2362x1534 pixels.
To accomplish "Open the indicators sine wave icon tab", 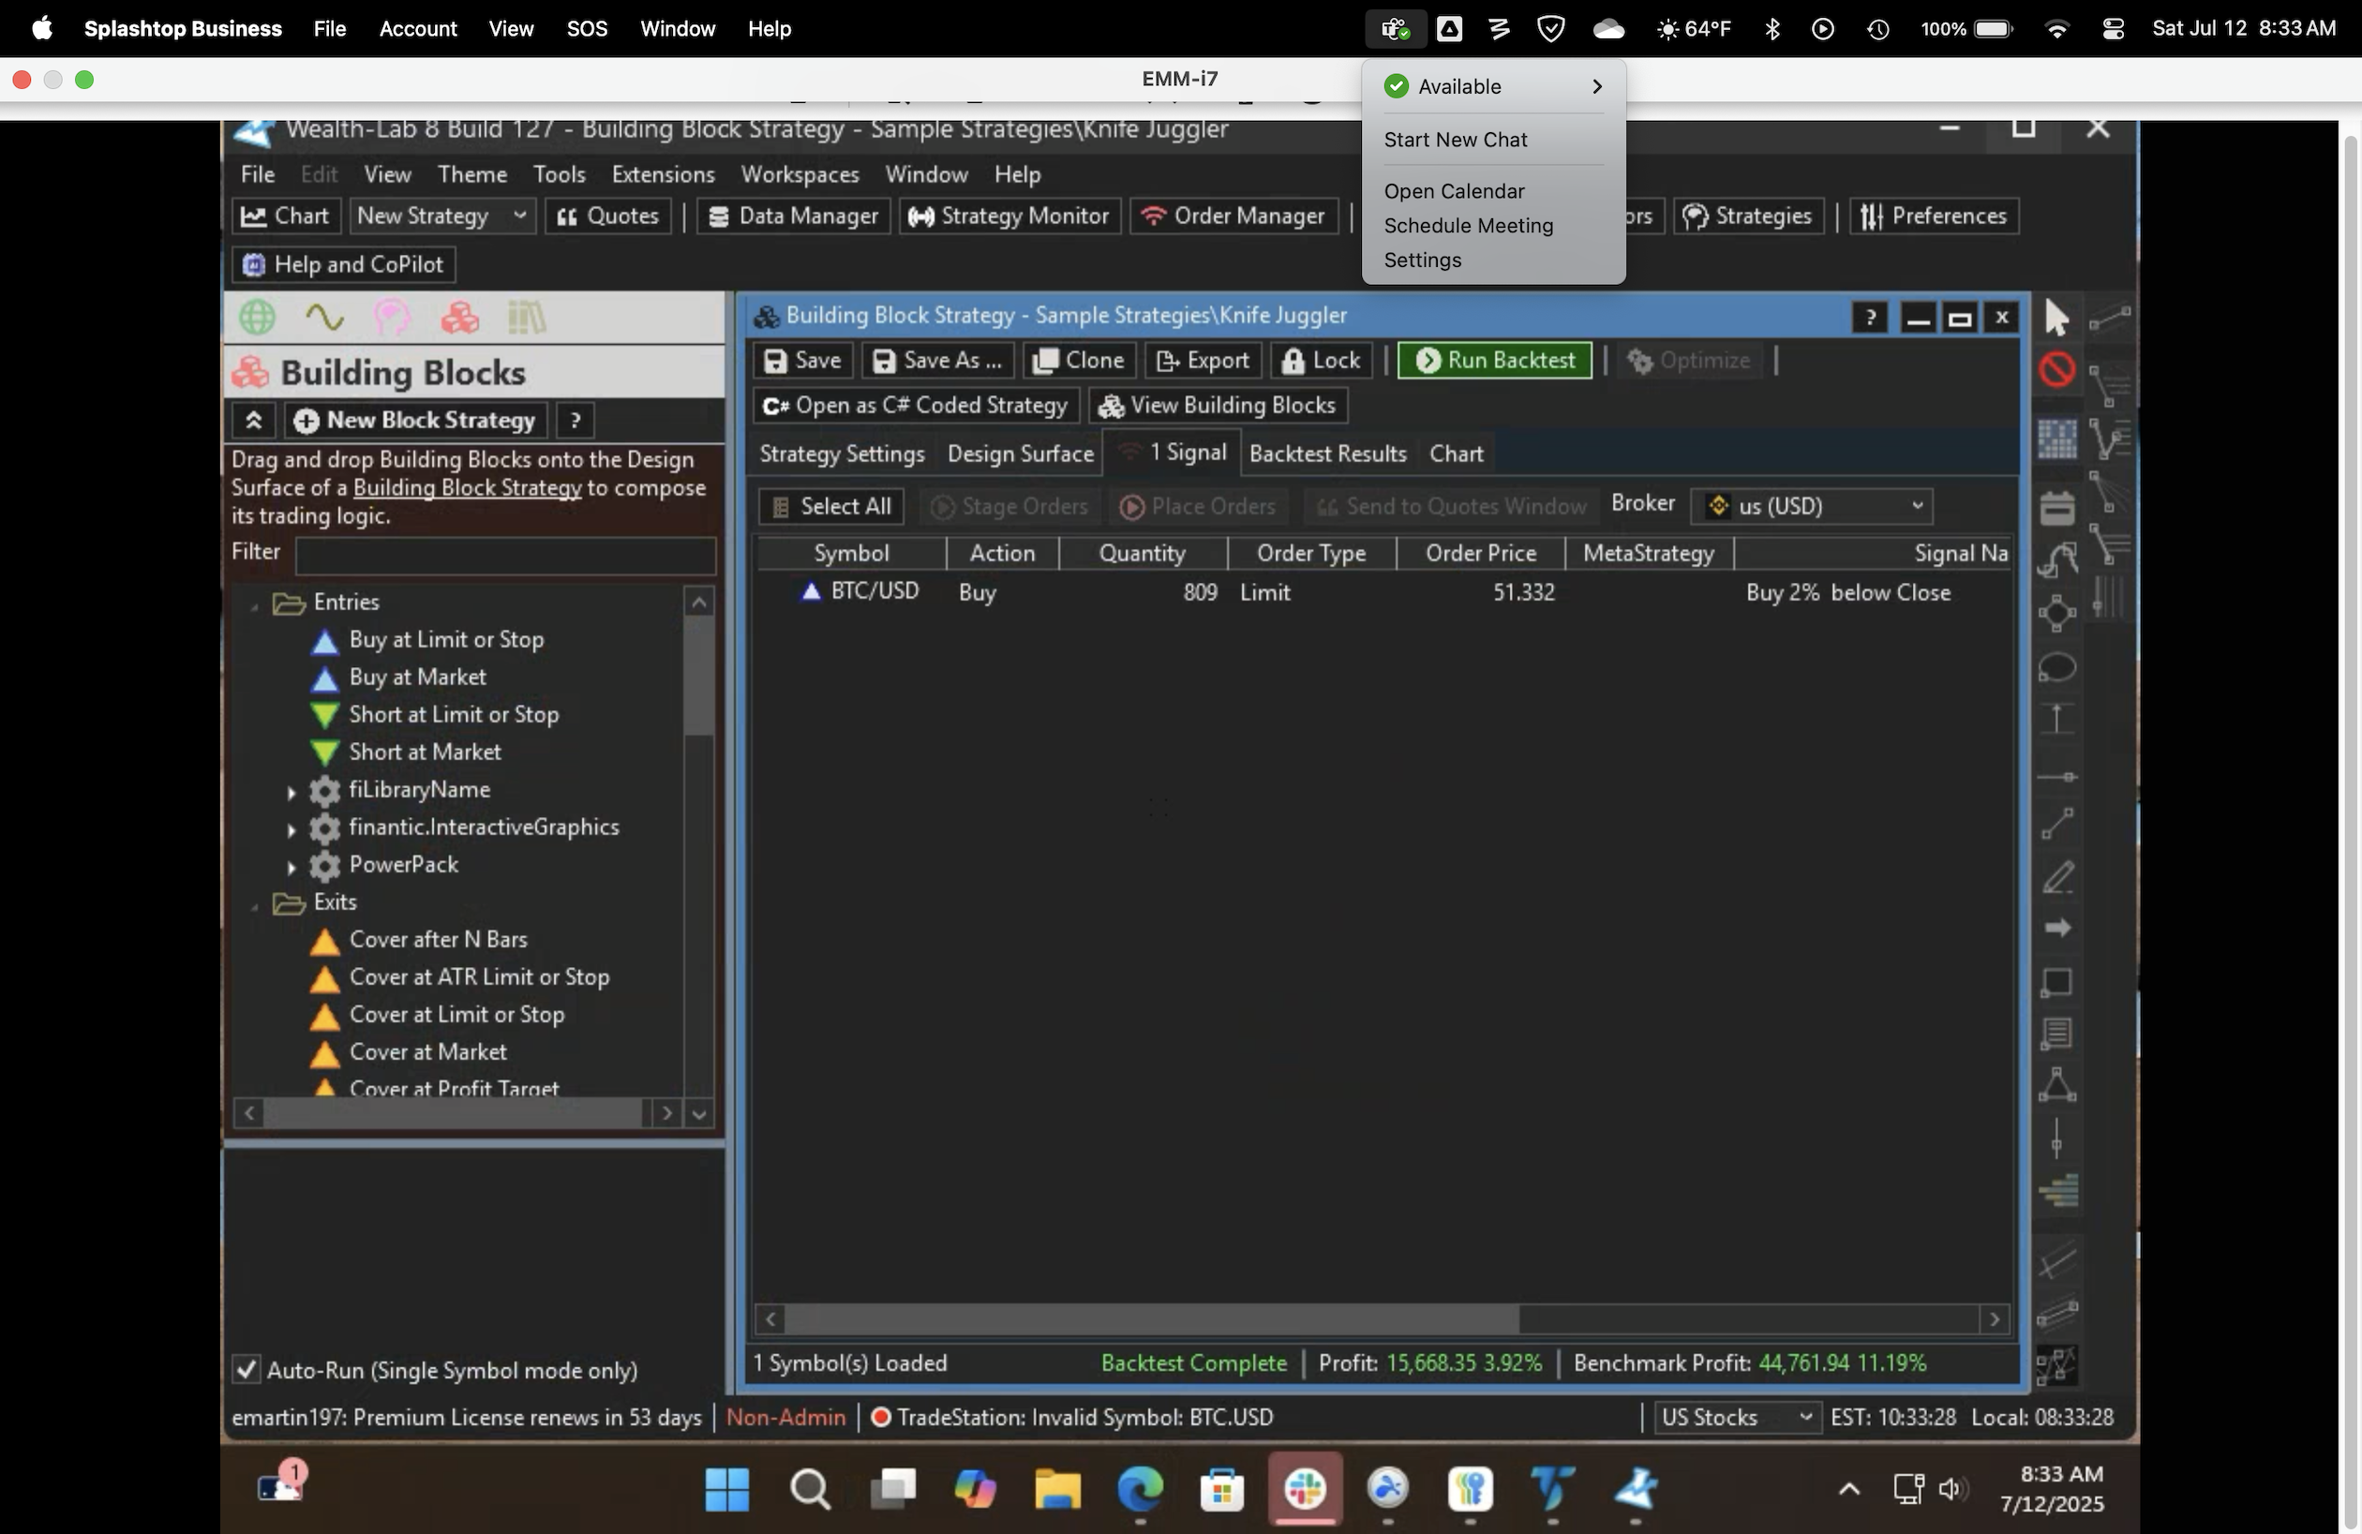I will click(324, 318).
